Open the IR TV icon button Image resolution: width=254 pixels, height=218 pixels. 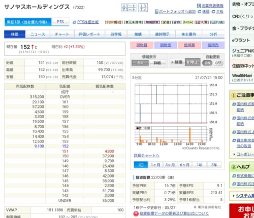click(143, 8)
